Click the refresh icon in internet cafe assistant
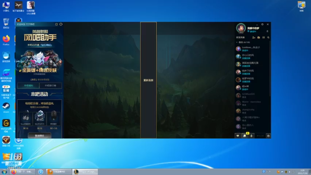Viewport: 311px width, 175px height. tap(61, 24)
